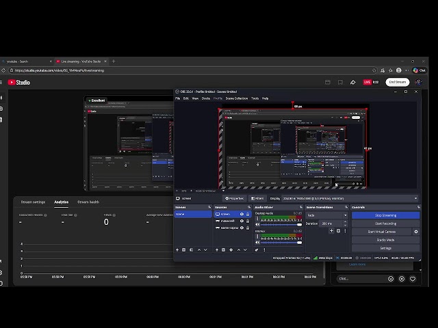
Task: Open OBS Tools menu
Action: [x=255, y=98]
